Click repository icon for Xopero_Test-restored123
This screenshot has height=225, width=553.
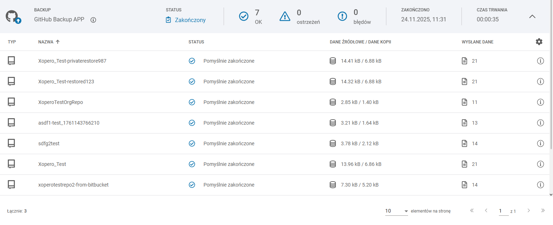click(x=11, y=82)
